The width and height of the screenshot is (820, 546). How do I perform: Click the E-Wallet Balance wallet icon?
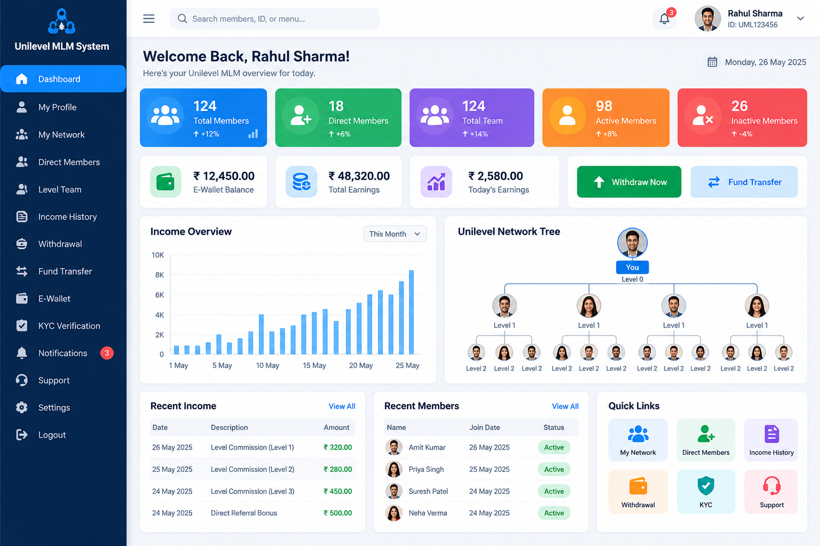(165, 182)
